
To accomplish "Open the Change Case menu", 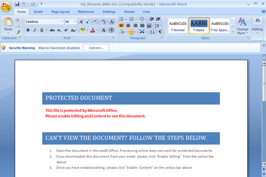I will [x=74, y=30].
